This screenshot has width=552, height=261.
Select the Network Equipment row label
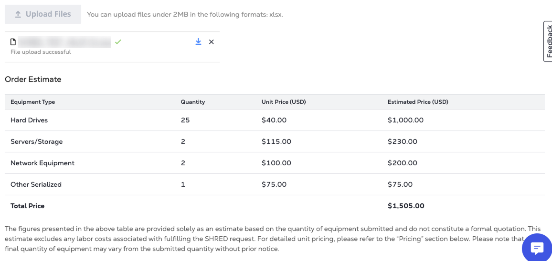click(42, 163)
